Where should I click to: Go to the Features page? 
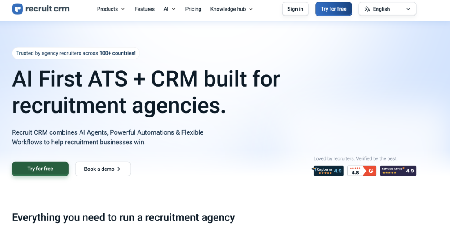pyautogui.click(x=144, y=9)
